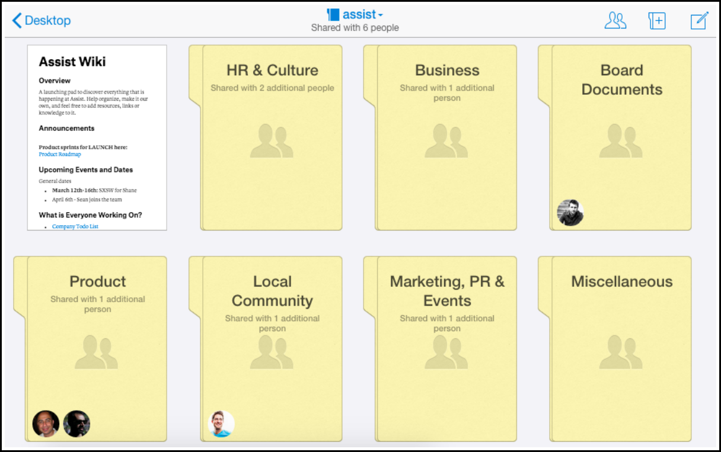This screenshot has width=721, height=452.
Task: Click the blue notebook icon beside assist
Action: tap(333, 15)
